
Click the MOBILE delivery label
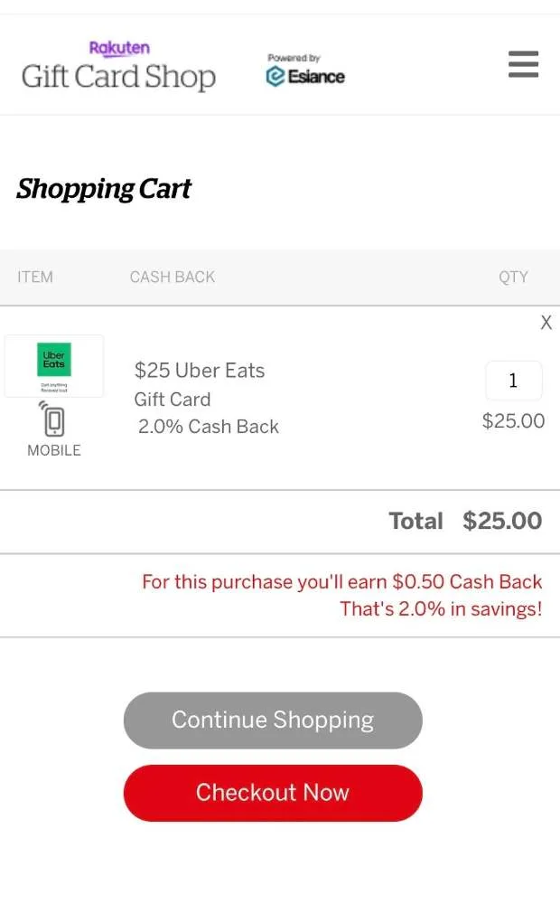(x=53, y=450)
